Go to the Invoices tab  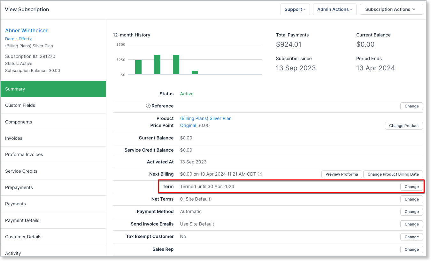pos(14,138)
